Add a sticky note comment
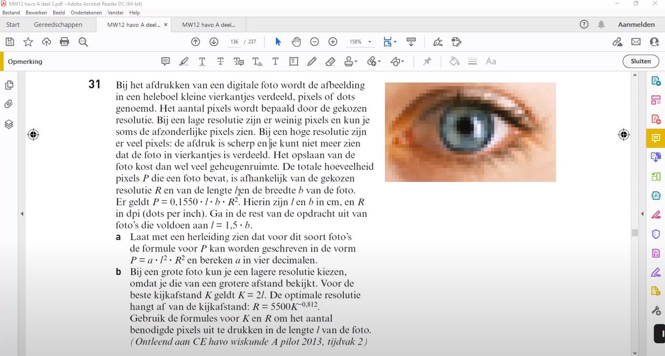 click(x=165, y=61)
